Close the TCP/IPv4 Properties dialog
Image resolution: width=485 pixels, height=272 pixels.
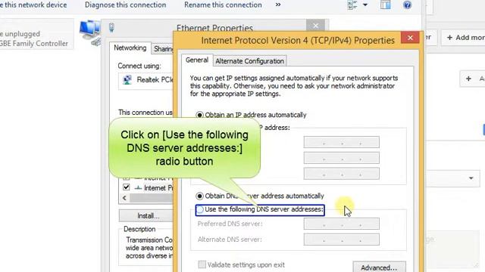click(411, 38)
